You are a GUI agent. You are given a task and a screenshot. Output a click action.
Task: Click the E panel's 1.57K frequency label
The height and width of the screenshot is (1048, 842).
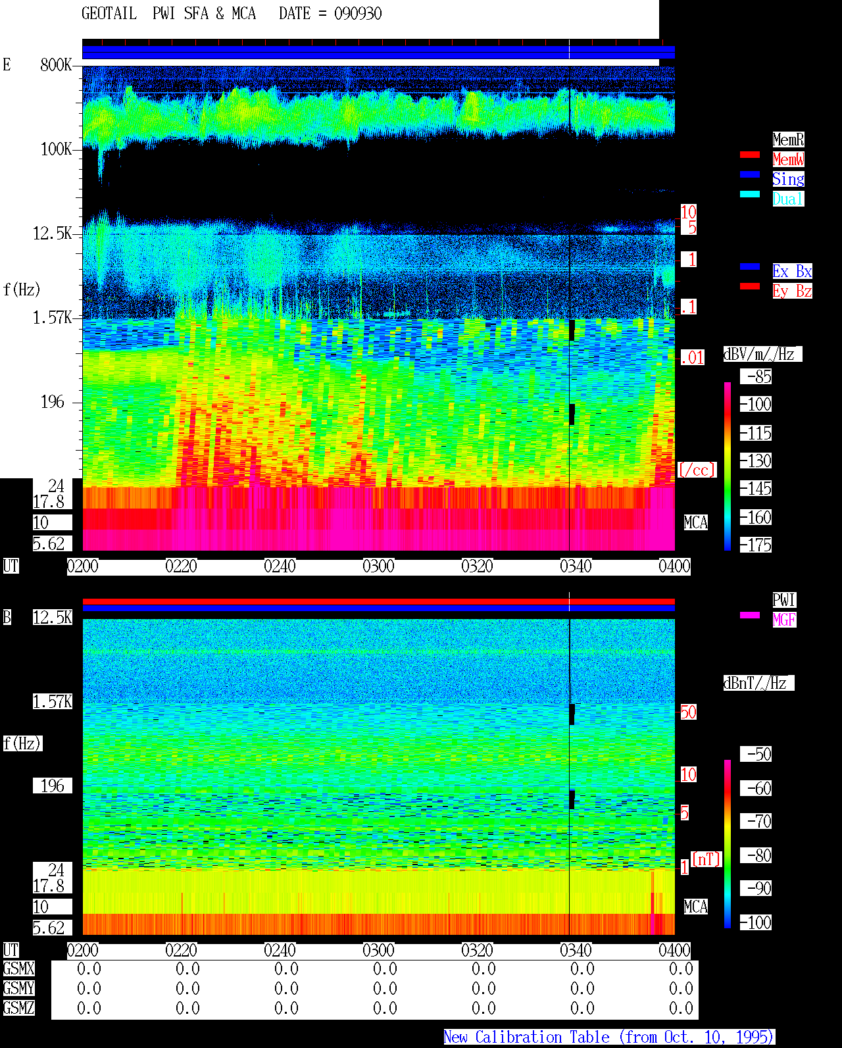pos(53,317)
